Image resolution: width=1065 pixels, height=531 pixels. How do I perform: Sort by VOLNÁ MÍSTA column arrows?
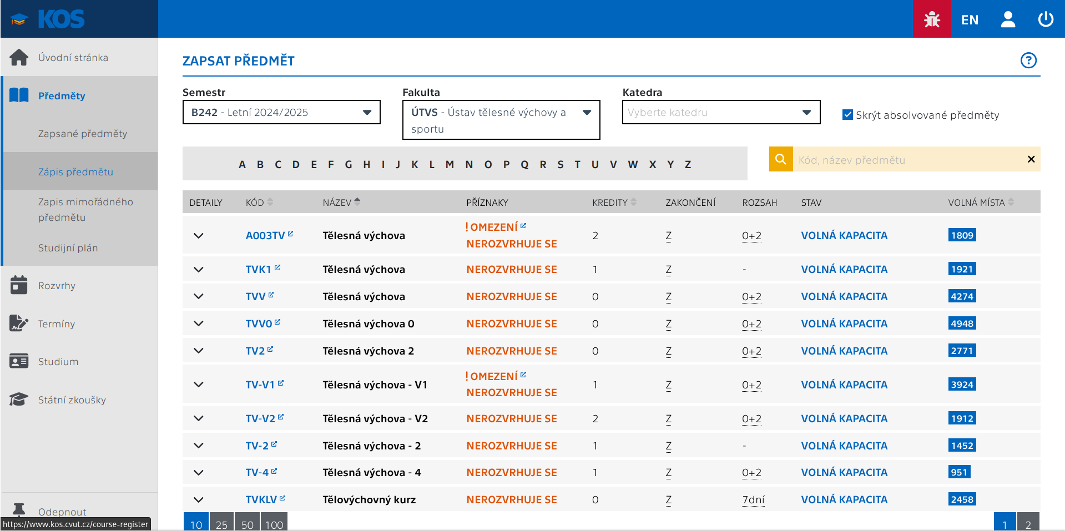(x=1011, y=202)
